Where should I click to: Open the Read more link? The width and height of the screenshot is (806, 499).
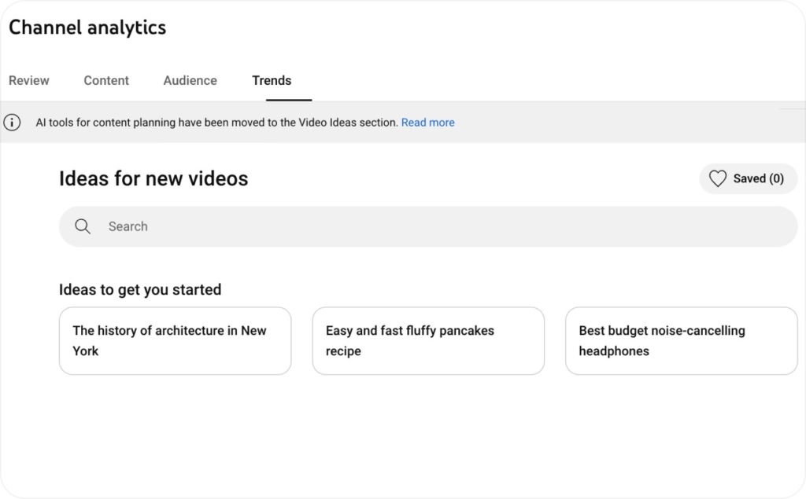[427, 123]
